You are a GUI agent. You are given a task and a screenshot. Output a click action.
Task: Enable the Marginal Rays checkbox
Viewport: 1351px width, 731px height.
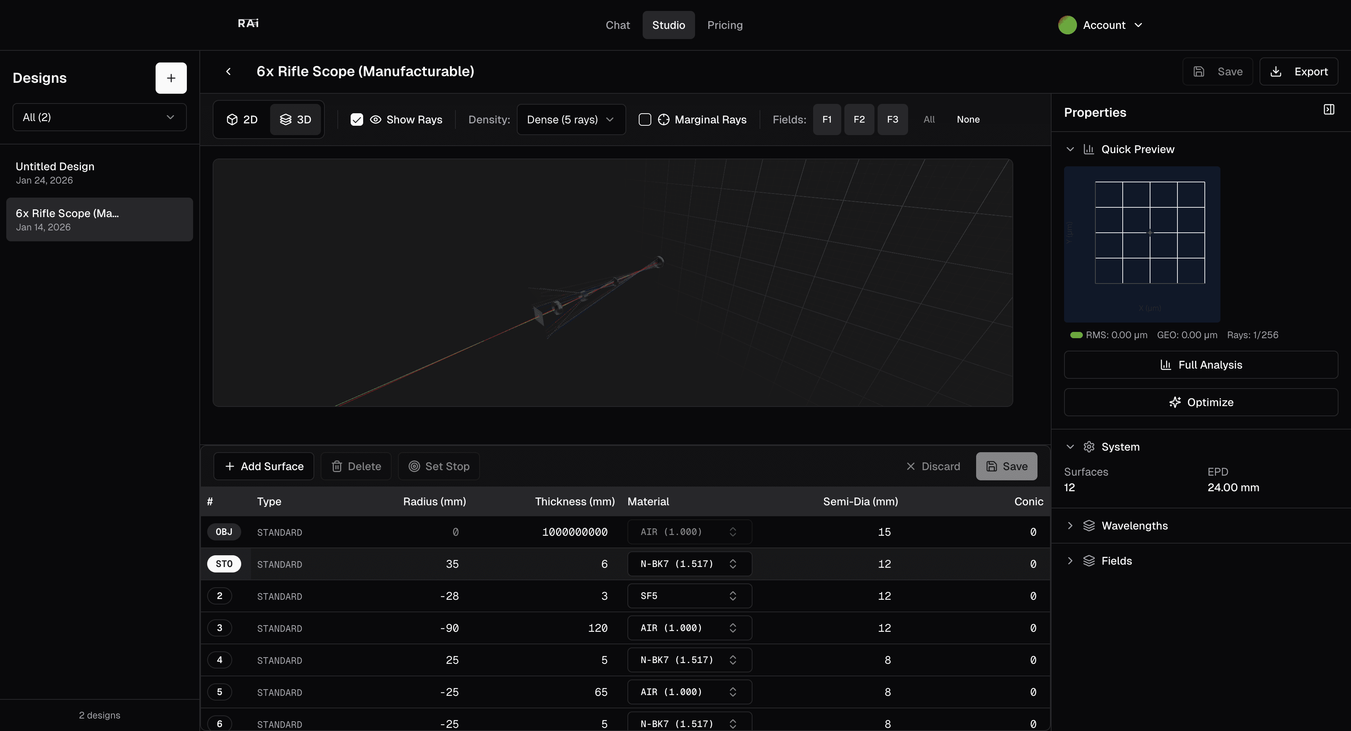pos(645,119)
